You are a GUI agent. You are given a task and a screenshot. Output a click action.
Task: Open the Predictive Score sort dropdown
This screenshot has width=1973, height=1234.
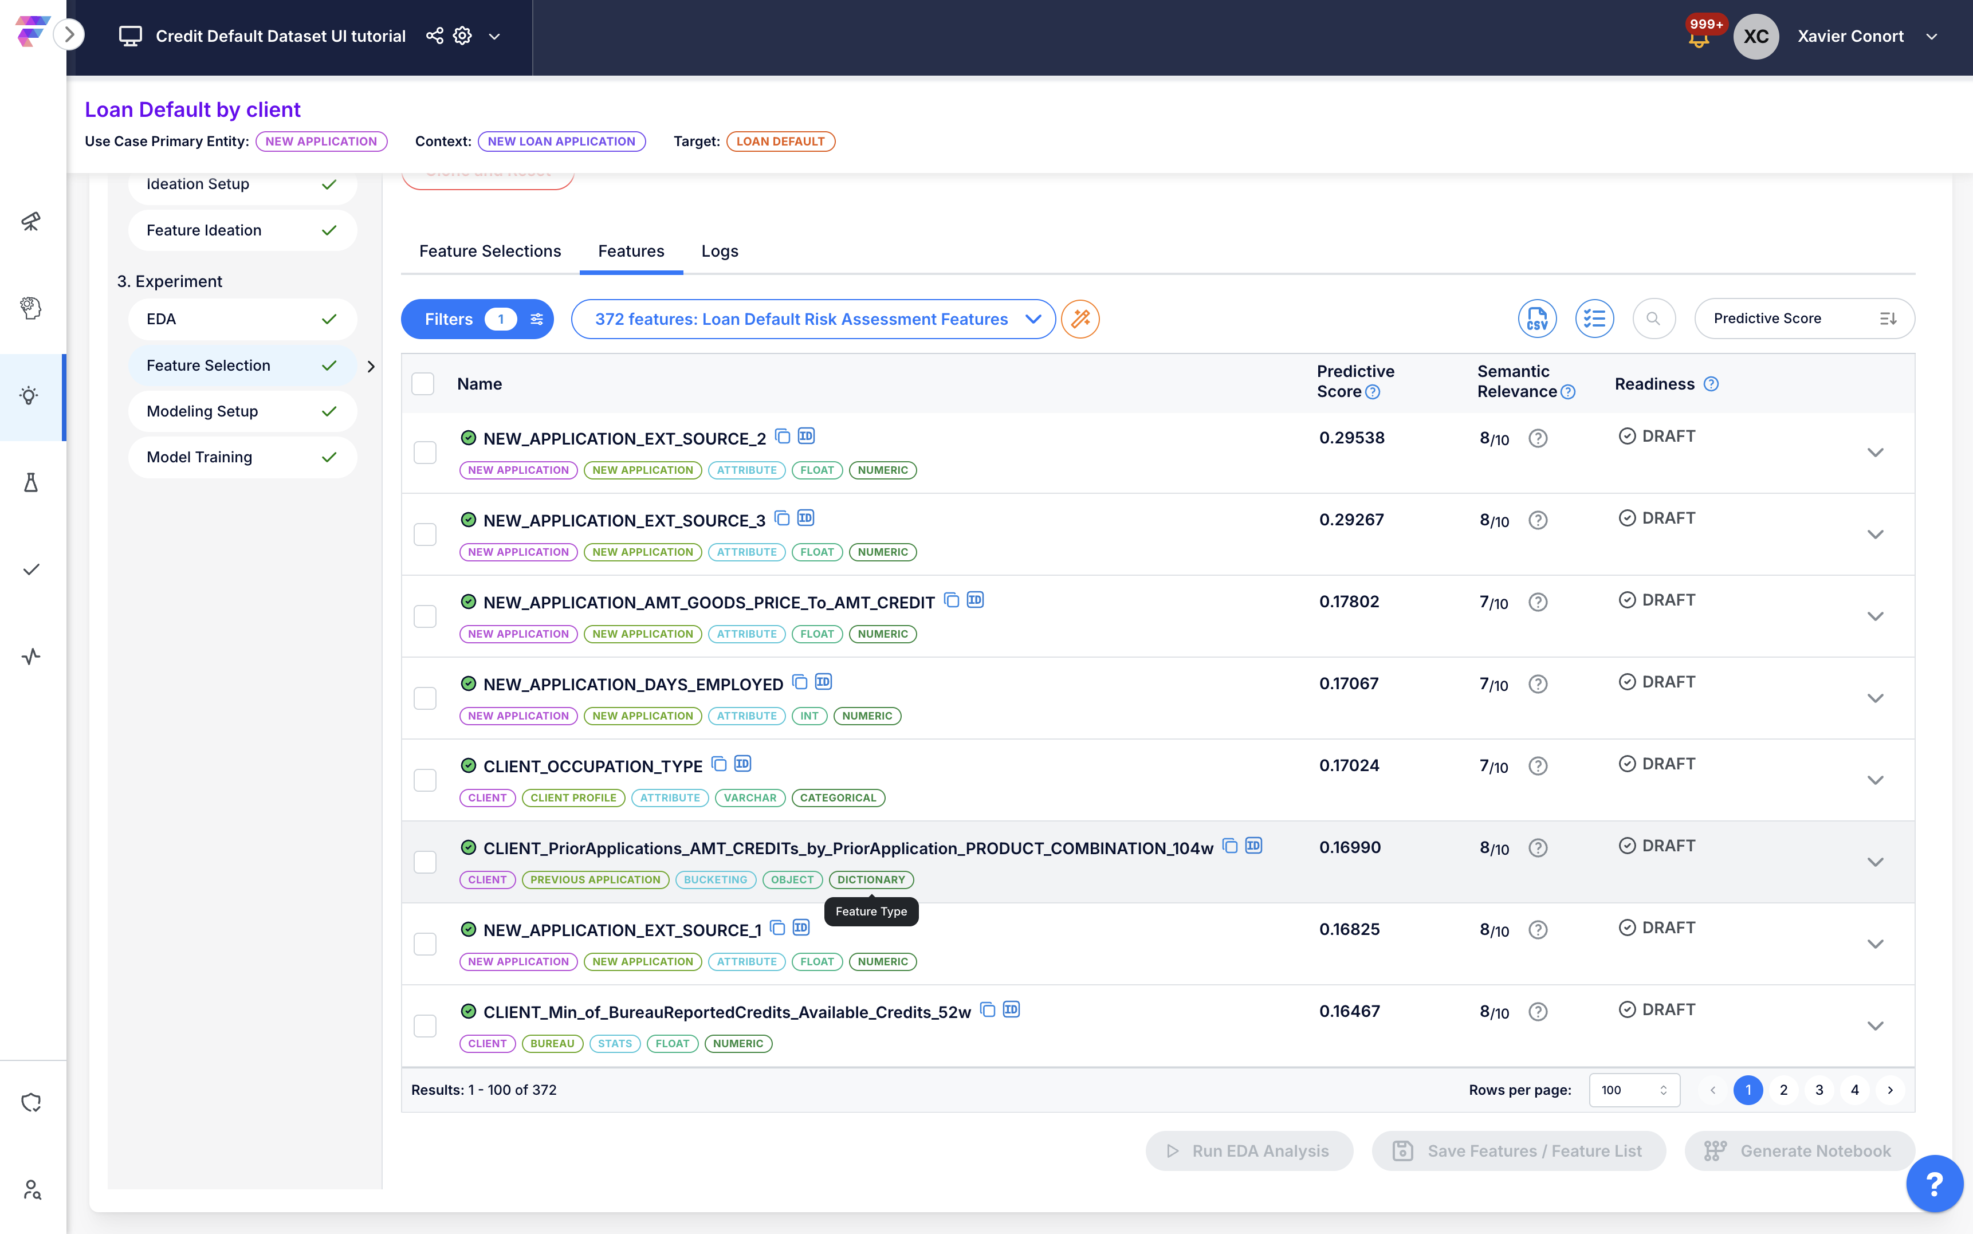click(x=1803, y=319)
